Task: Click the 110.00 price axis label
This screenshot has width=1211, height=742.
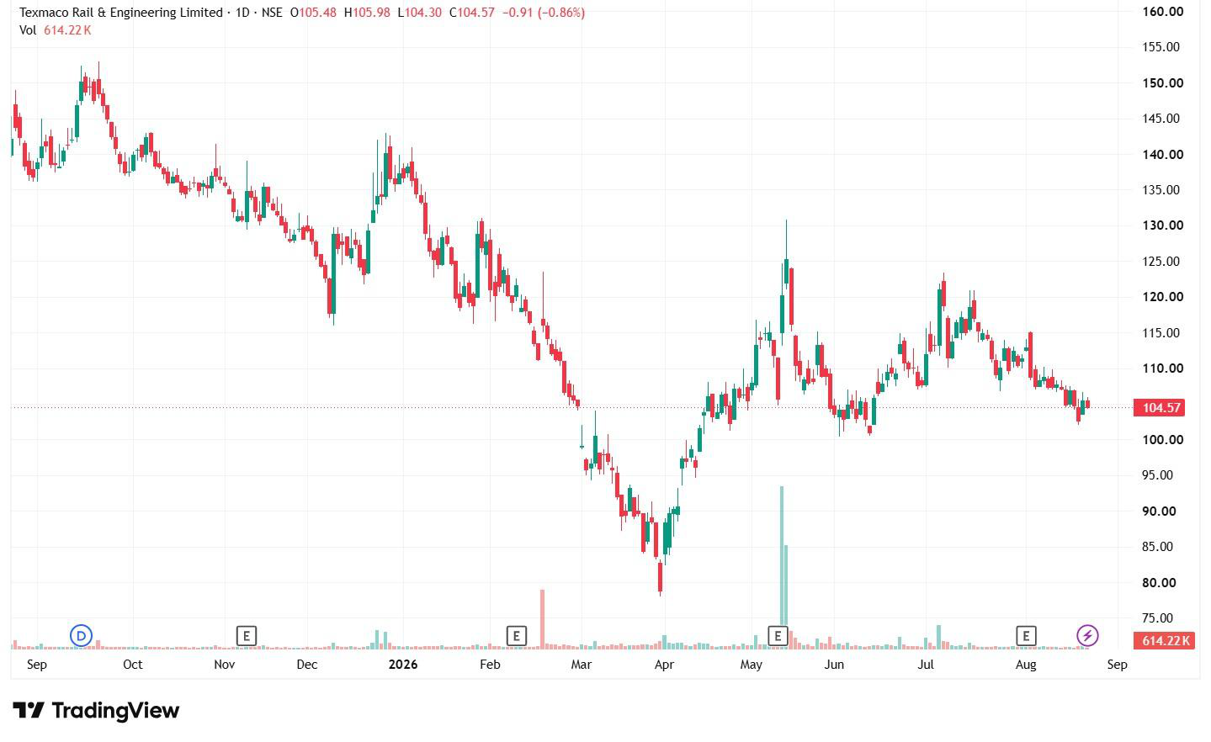Action: pyautogui.click(x=1162, y=368)
